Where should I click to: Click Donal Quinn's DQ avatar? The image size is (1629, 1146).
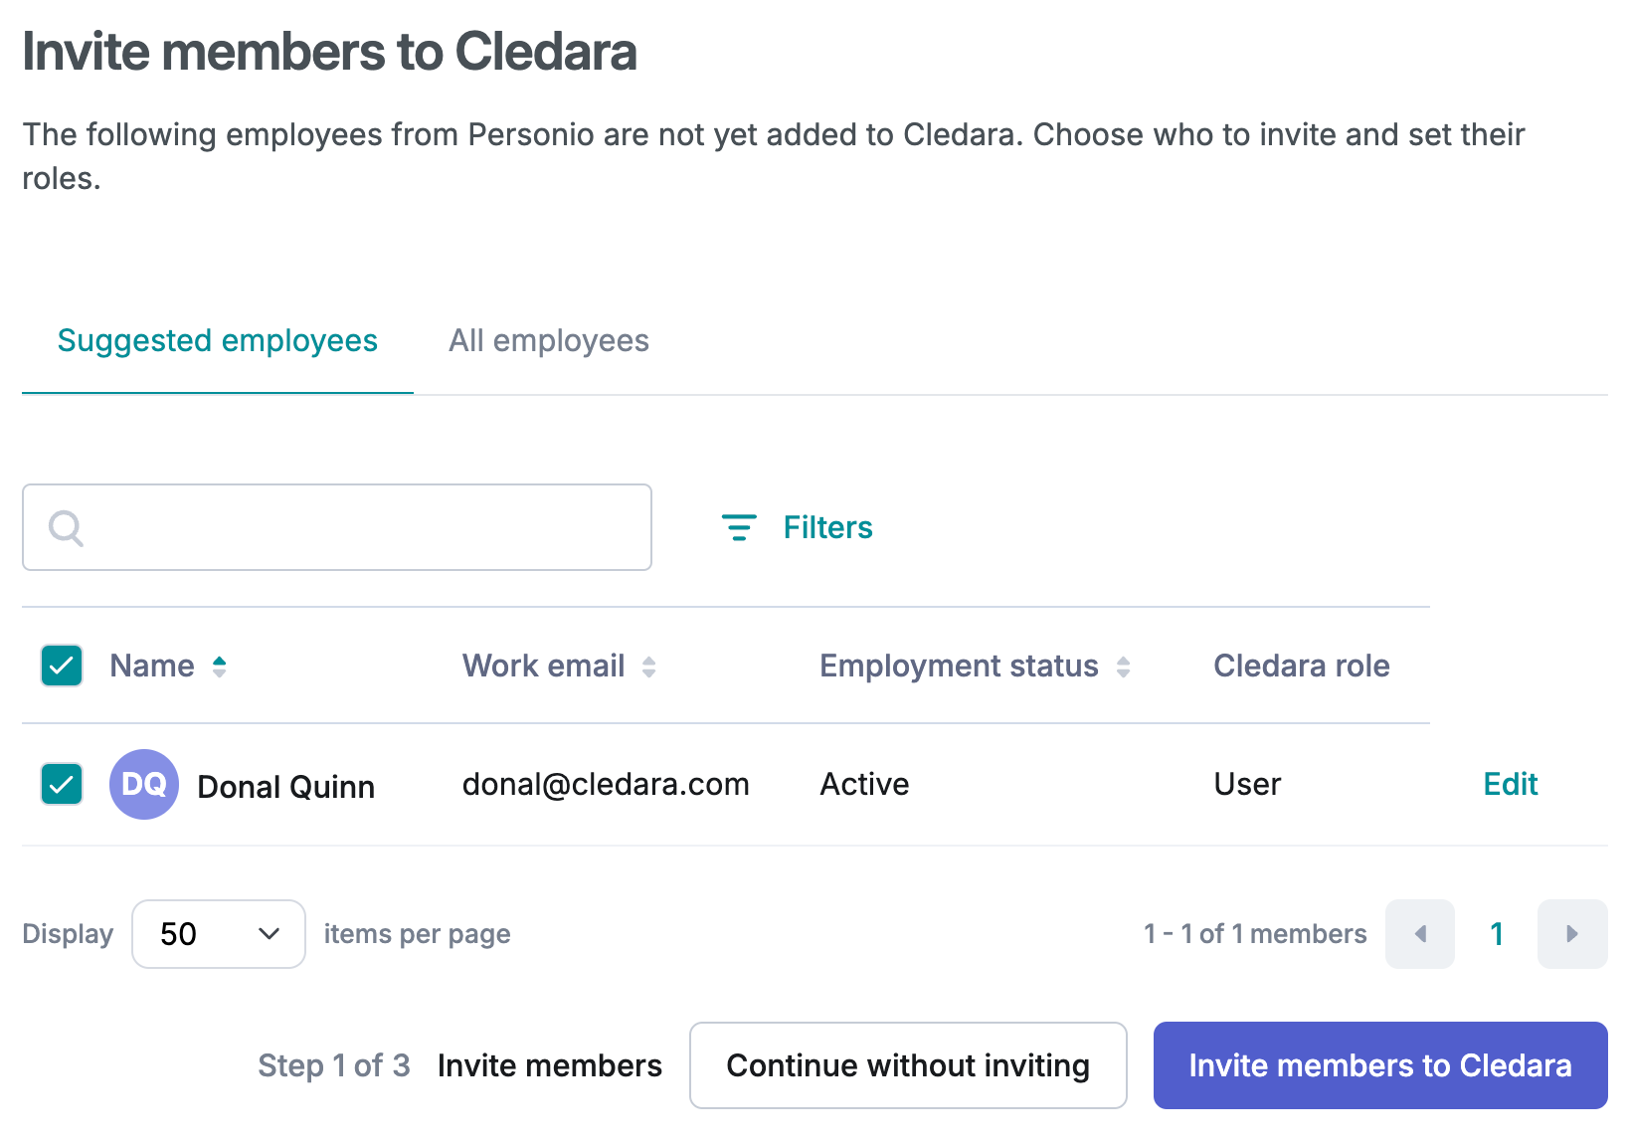click(x=144, y=785)
